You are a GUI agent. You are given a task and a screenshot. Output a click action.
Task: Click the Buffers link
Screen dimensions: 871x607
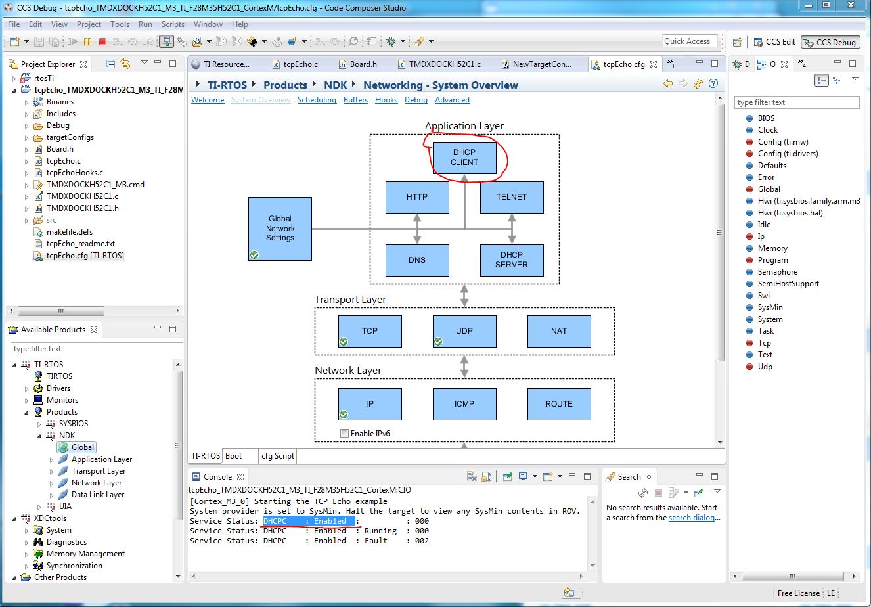(x=355, y=100)
